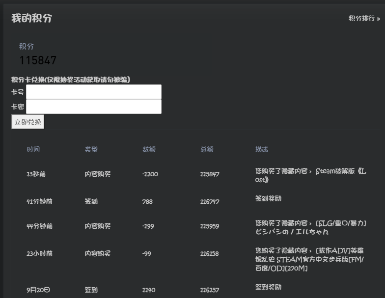Focus the 卡密 input field
The image size is (385, 298).
(93, 107)
